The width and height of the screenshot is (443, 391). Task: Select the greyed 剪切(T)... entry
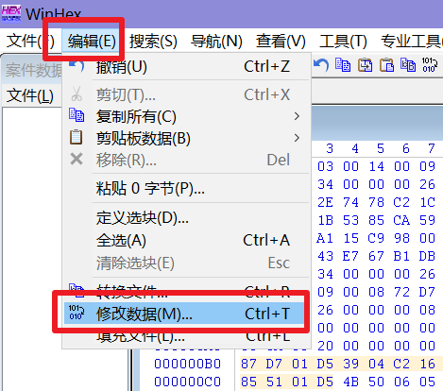186,94
